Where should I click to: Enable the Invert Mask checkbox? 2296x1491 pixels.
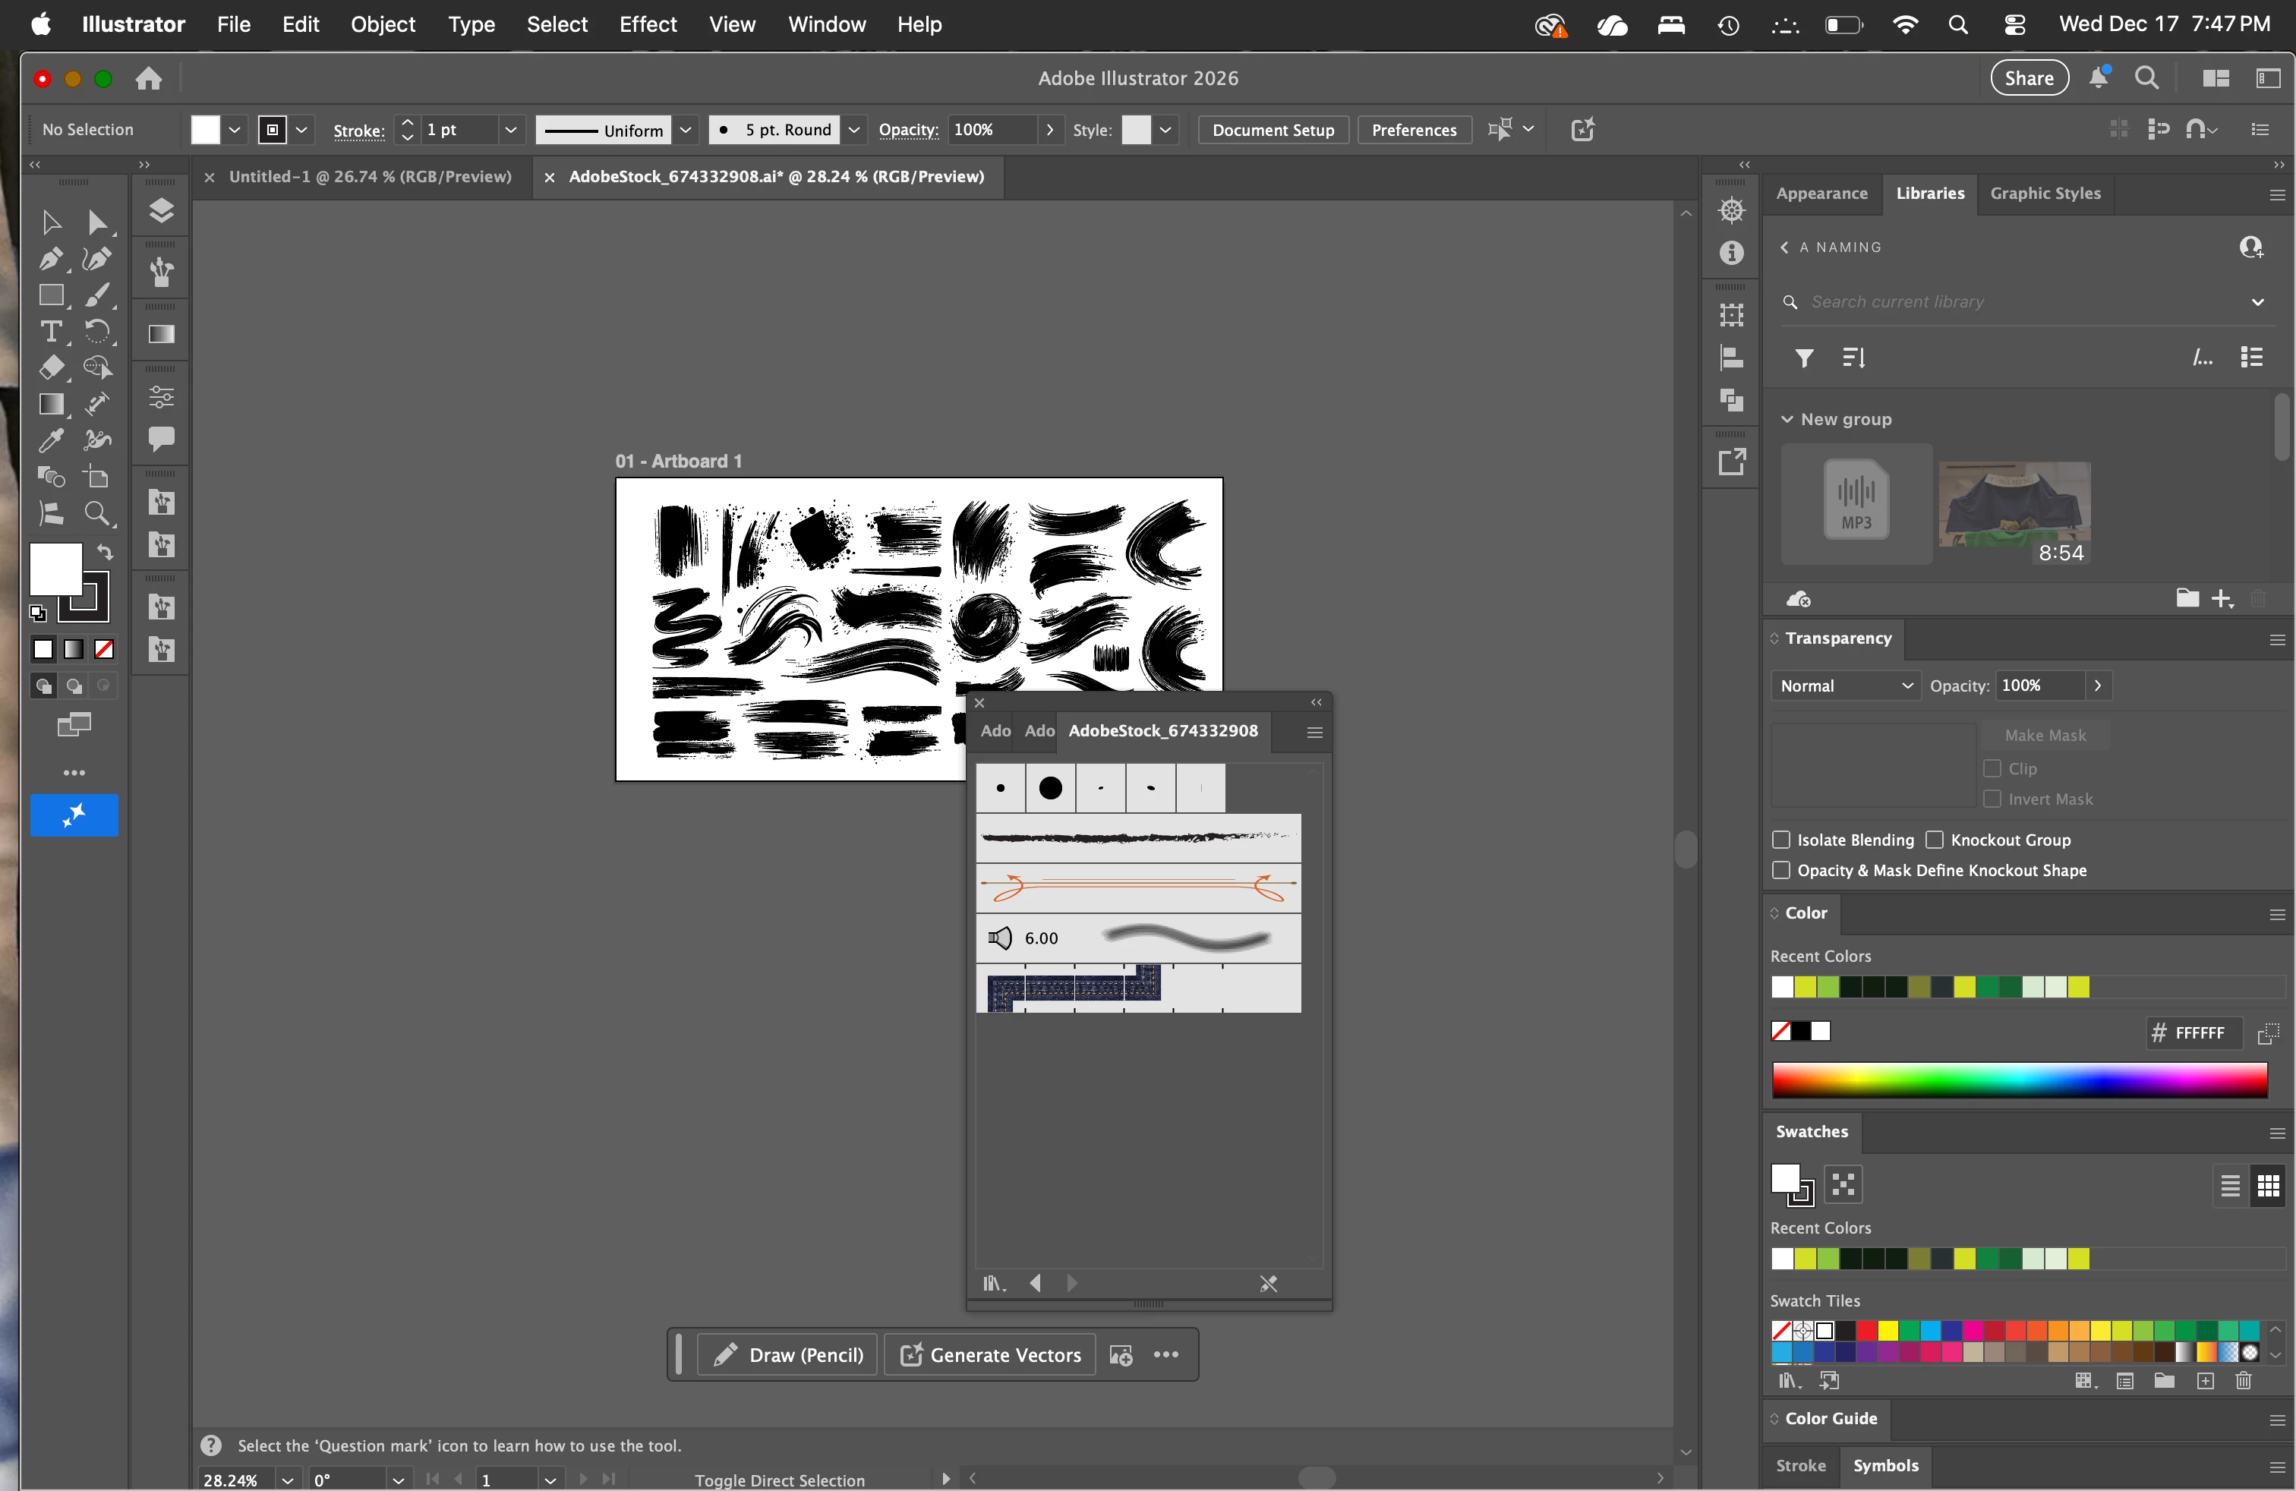(1992, 799)
